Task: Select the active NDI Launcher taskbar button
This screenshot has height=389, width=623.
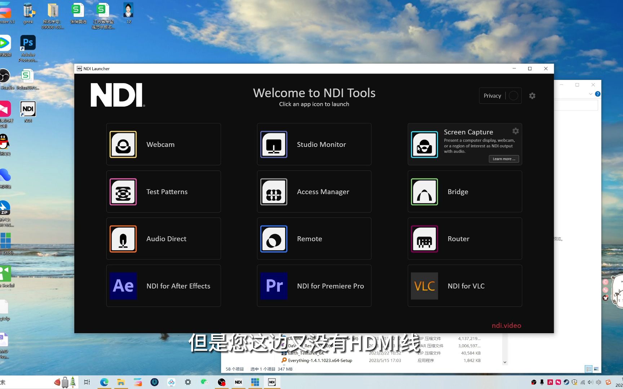Action: tap(272, 382)
